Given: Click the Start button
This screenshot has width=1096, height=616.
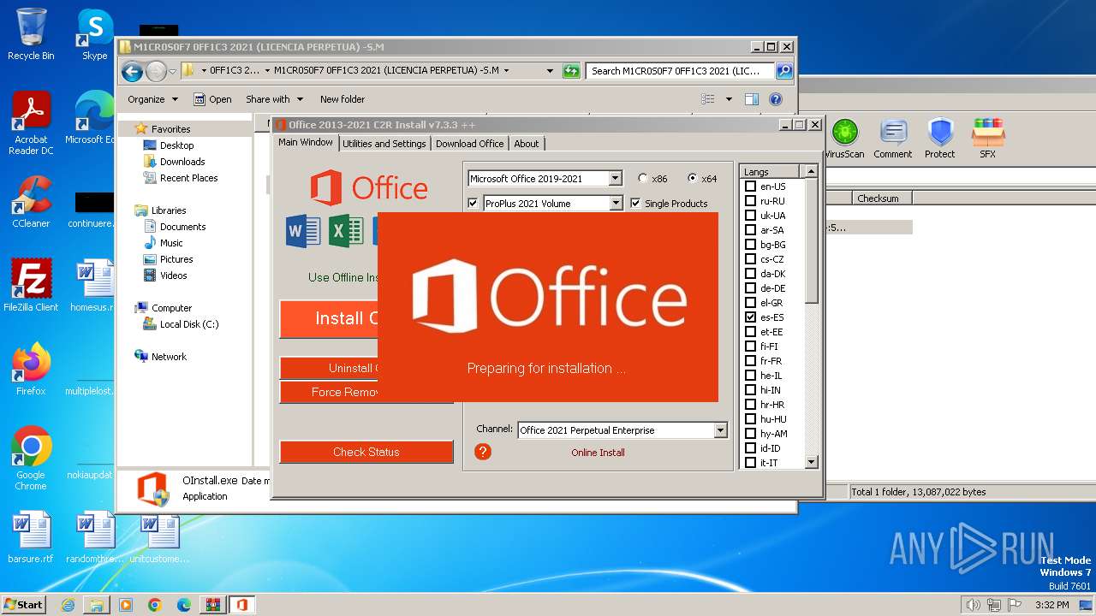Looking at the screenshot, I should pos(24,605).
